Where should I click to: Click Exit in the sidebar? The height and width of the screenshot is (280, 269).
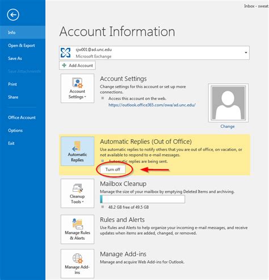pyautogui.click(x=11, y=143)
